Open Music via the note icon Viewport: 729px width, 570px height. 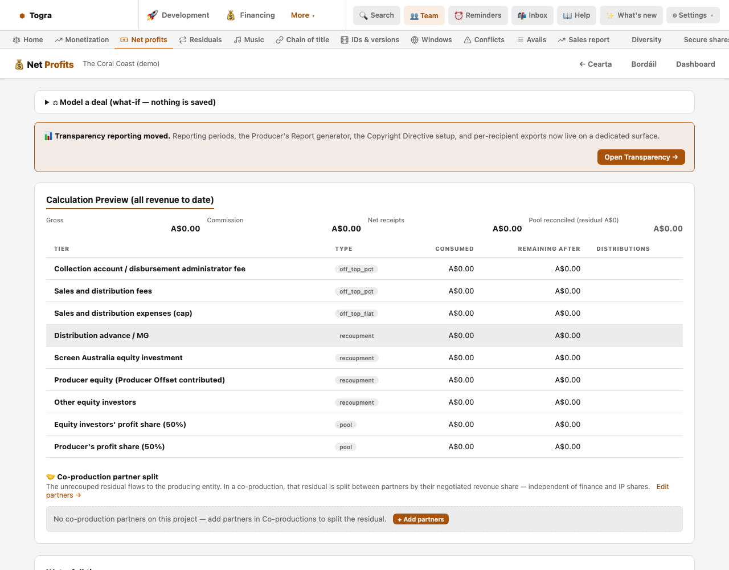(236, 40)
